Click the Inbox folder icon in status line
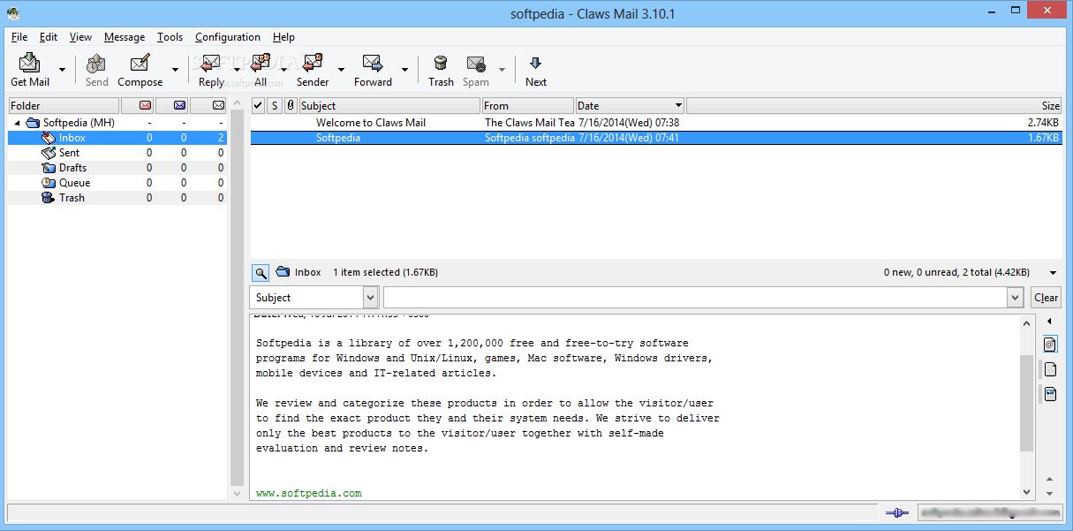The width and height of the screenshot is (1073, 531). click(283, 272)
